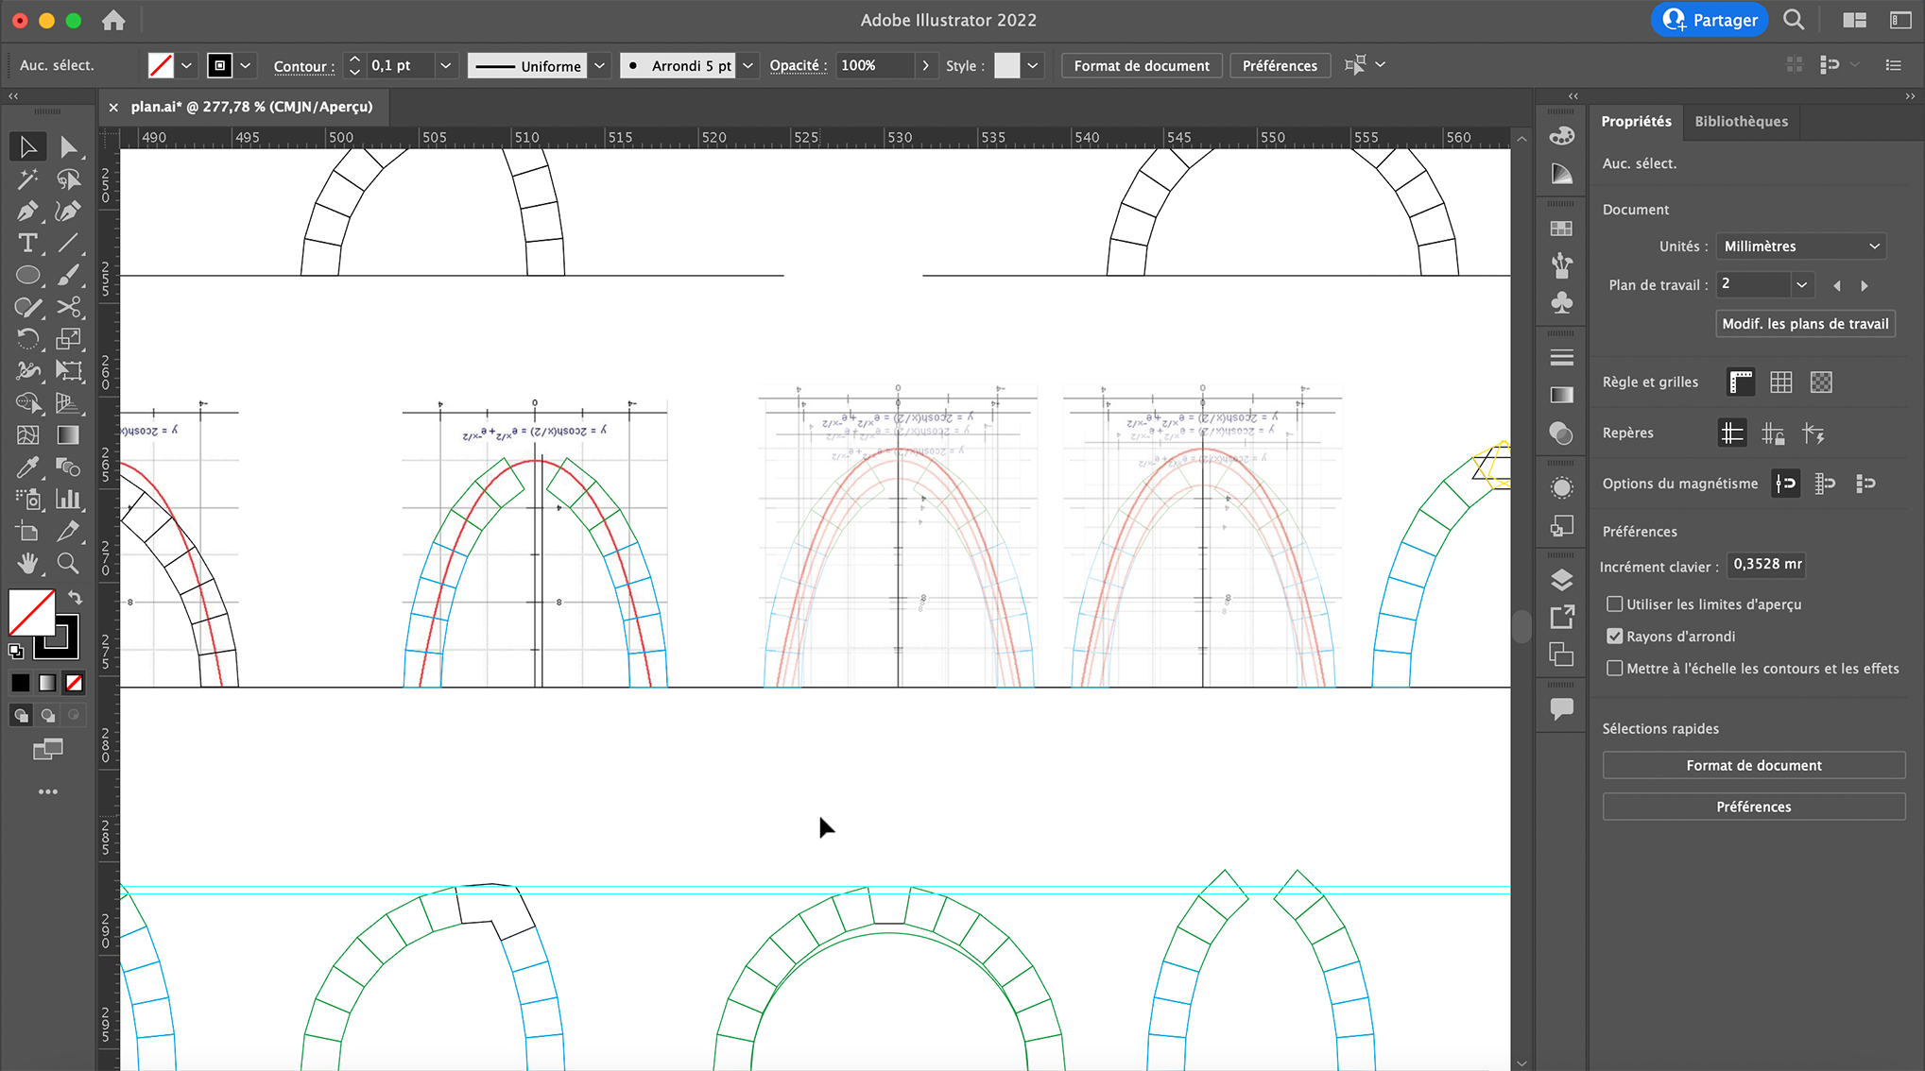Select the Pen tool
Image resolution: width=1925 pixels, height=1071 pixels.
[x=27, y=211]
